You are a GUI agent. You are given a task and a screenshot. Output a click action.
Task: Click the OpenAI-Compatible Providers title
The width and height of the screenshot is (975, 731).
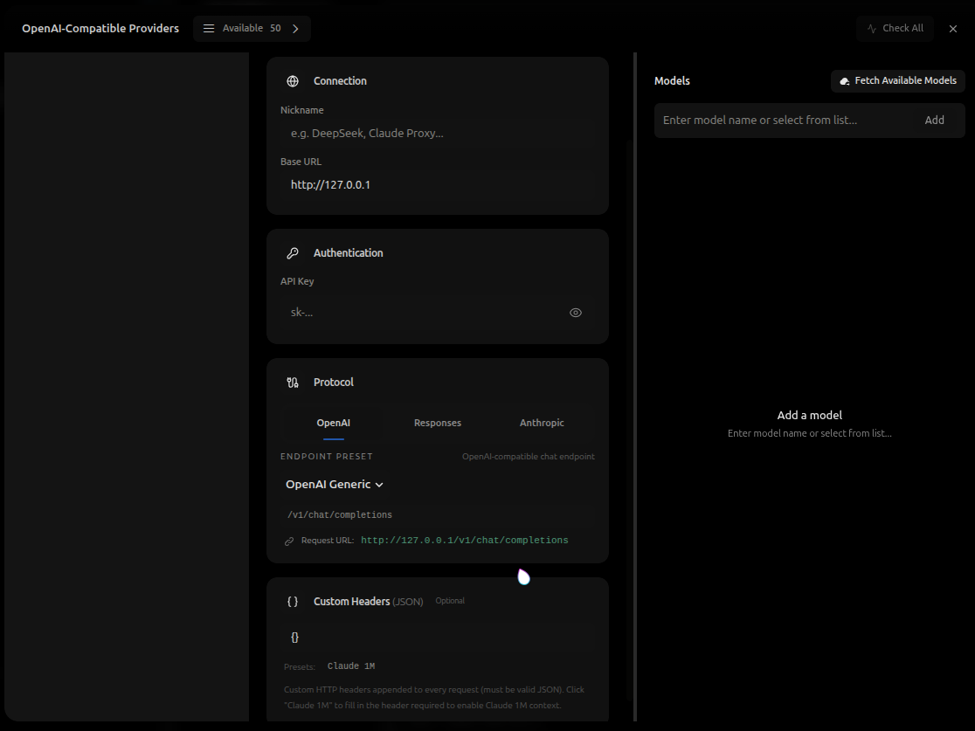100,29
